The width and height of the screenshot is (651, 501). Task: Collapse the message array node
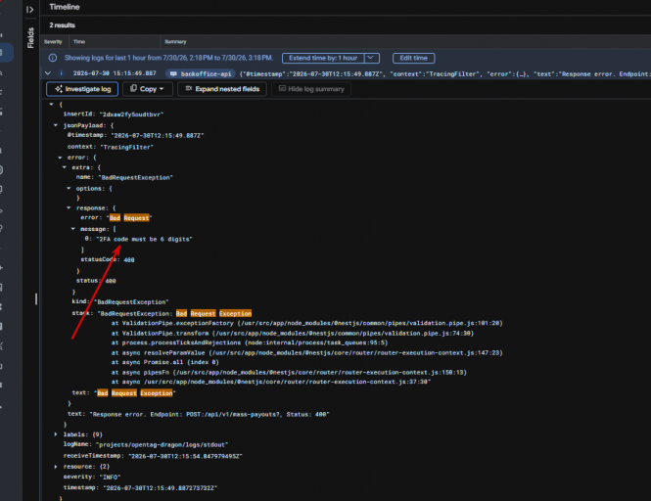tap(73, 229)
